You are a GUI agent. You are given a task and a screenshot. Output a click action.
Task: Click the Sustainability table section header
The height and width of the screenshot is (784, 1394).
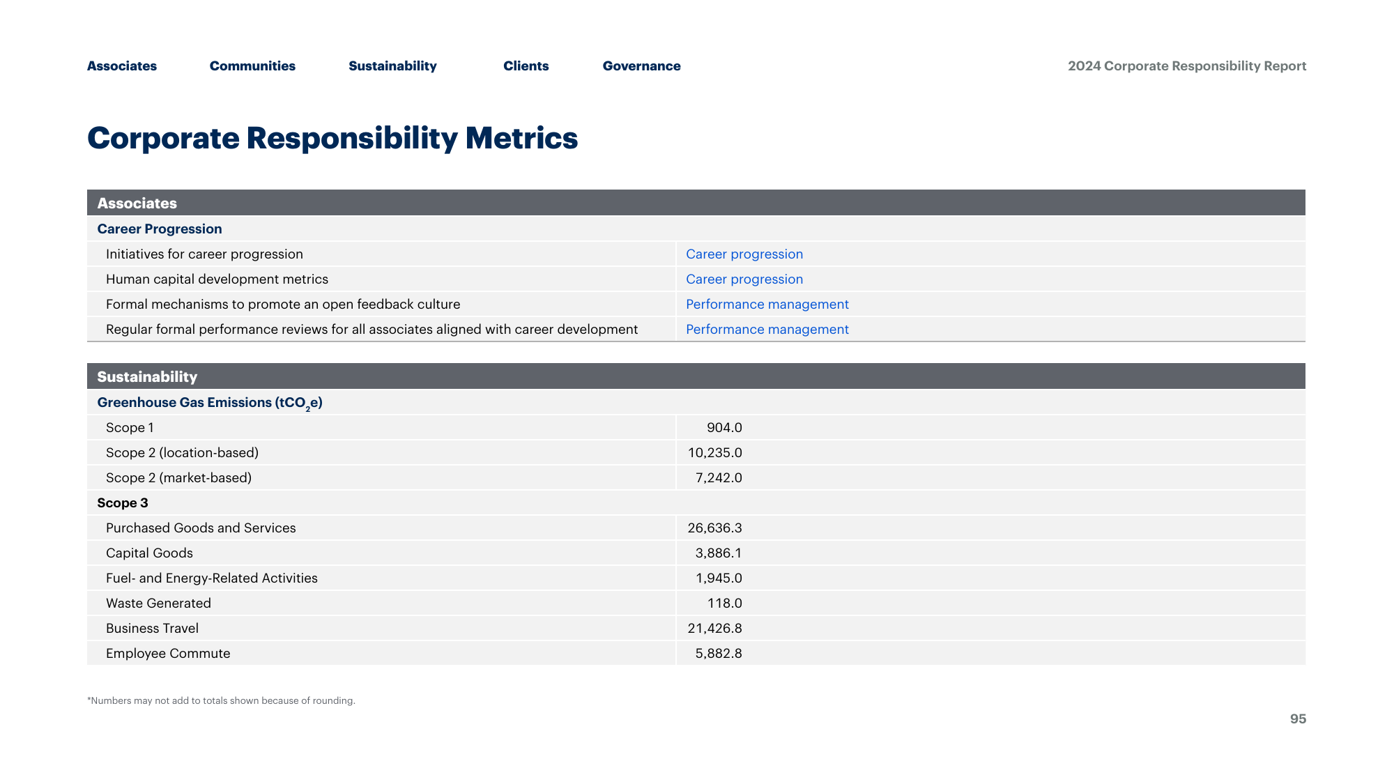coord(696,376)
